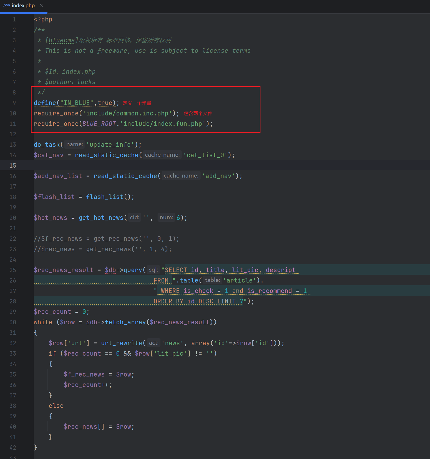The width and height of the screenshot is (430, 459).
Task: Click the number 6 argument on line 20
Action: point(178,218)
